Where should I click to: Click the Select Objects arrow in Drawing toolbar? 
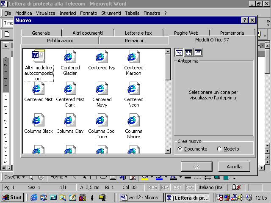[31, 178]
